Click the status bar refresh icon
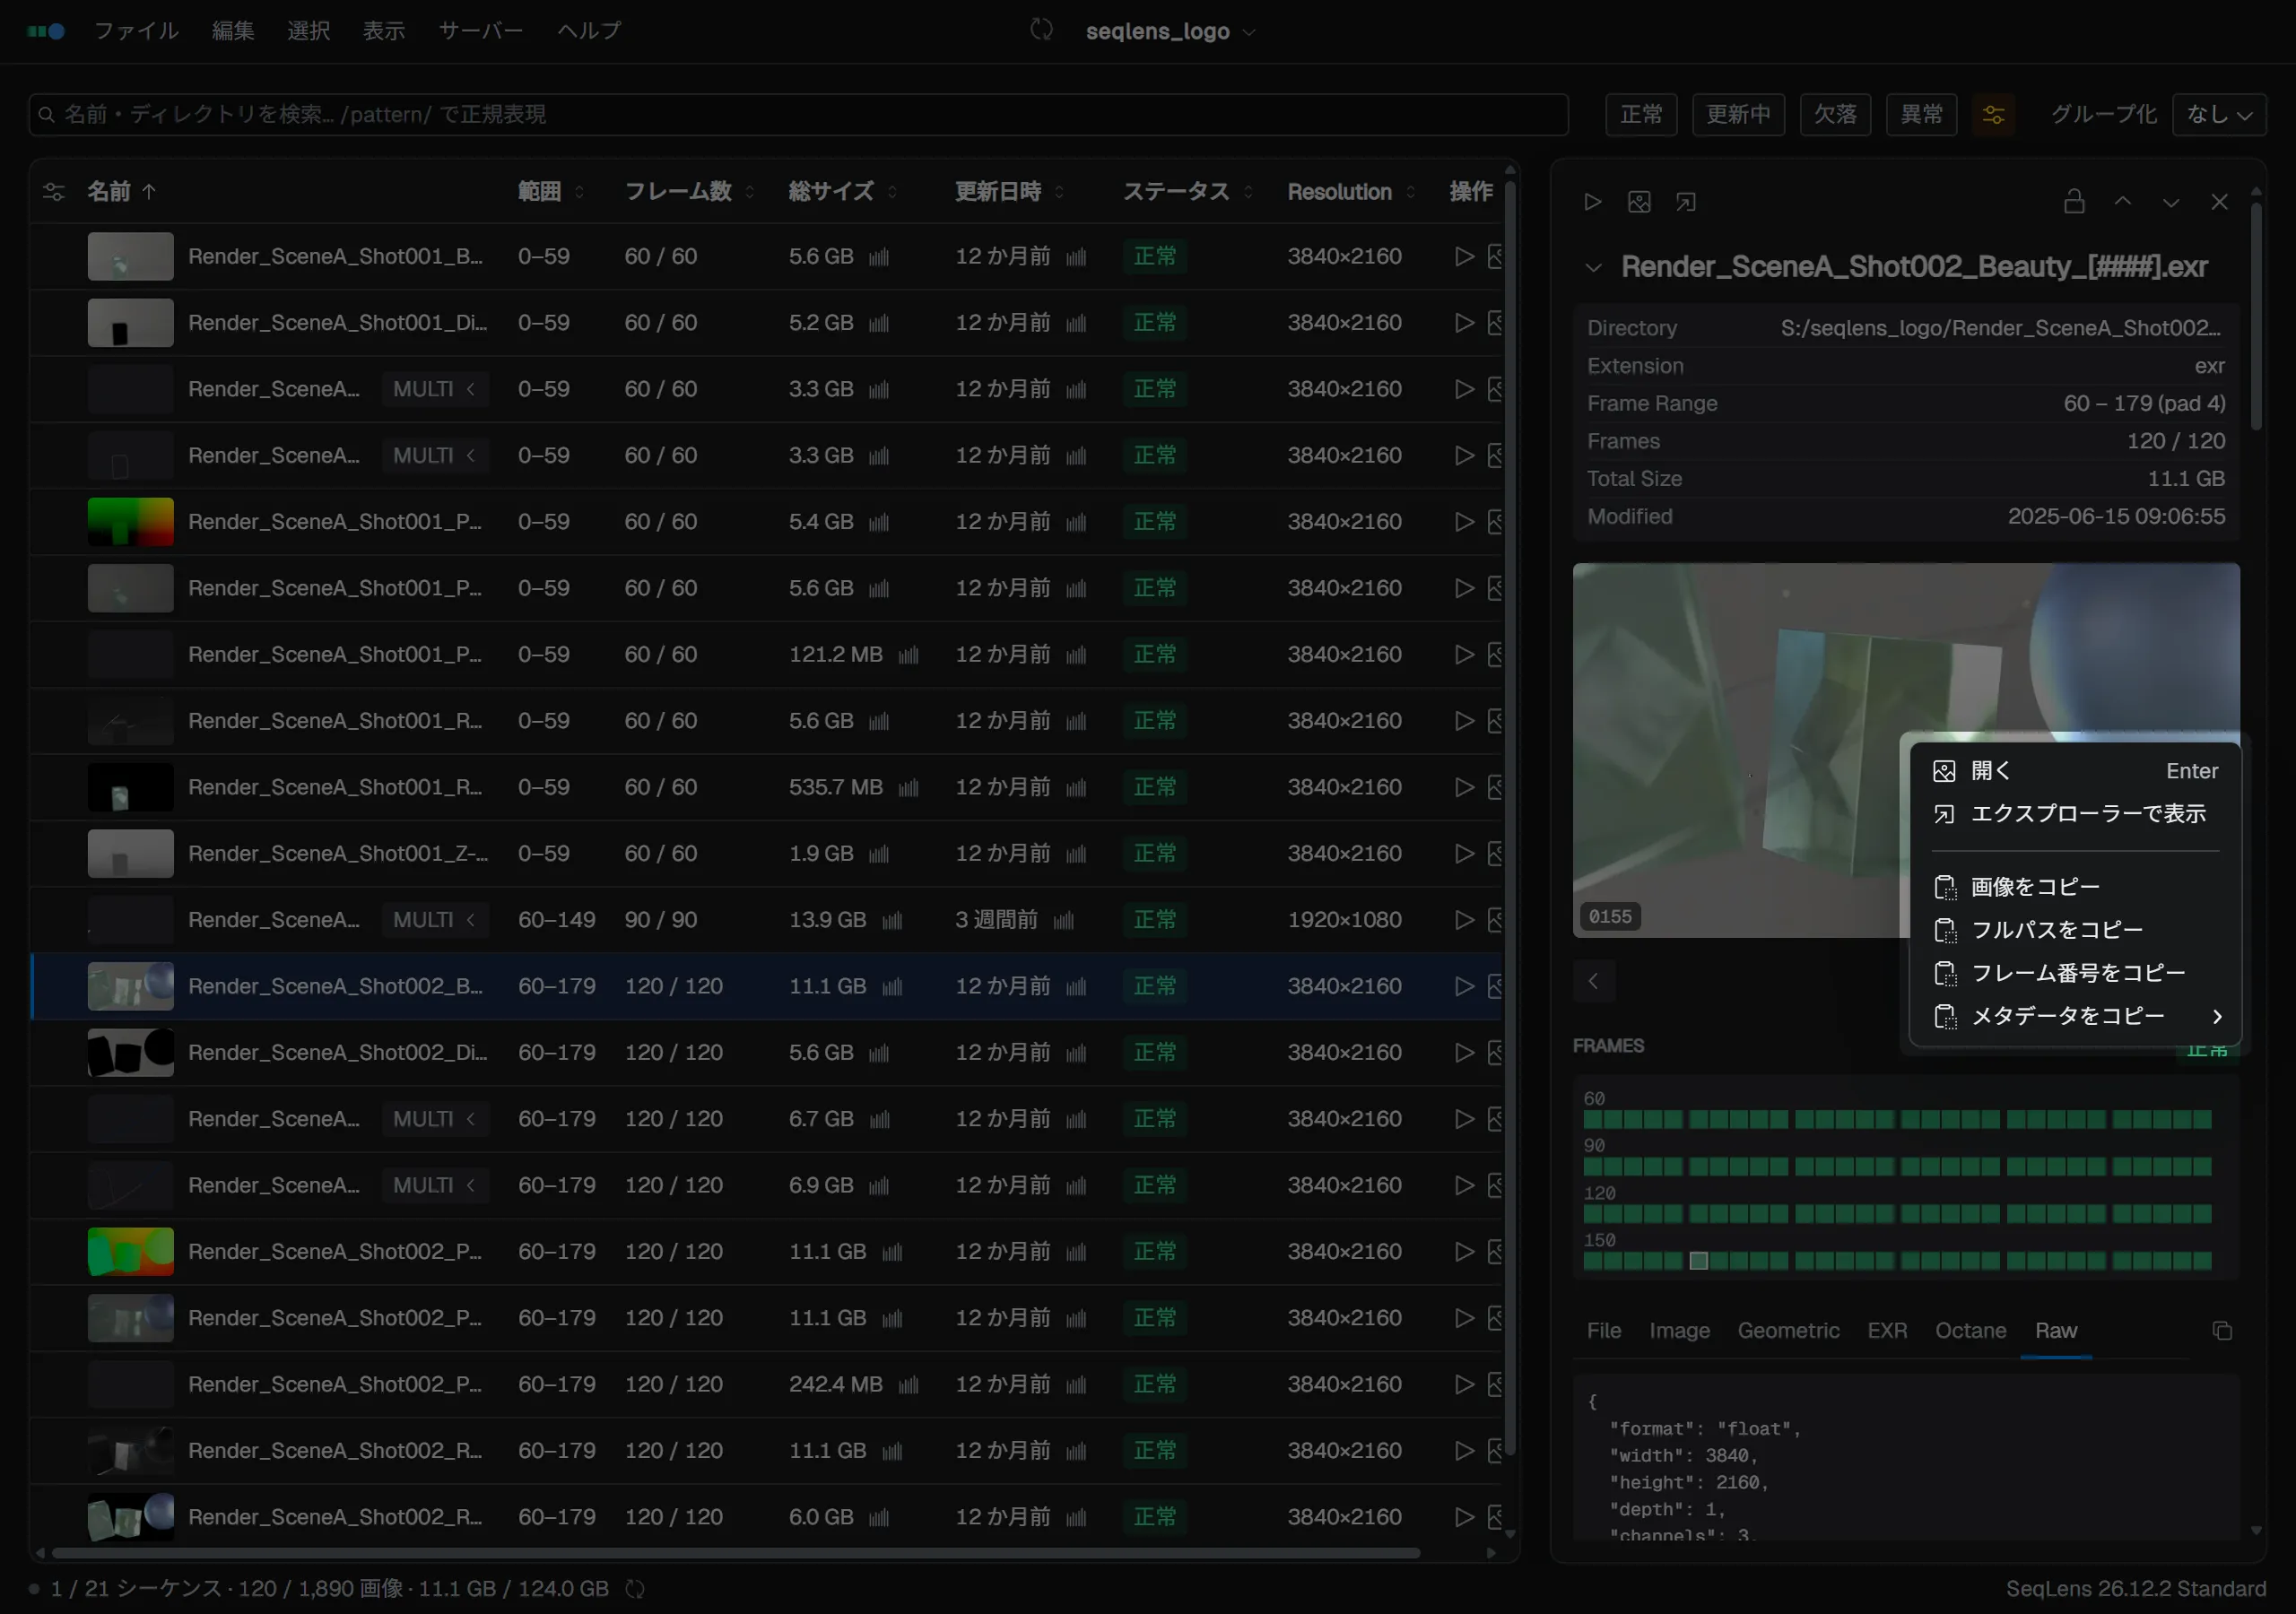 point(635,1588)
